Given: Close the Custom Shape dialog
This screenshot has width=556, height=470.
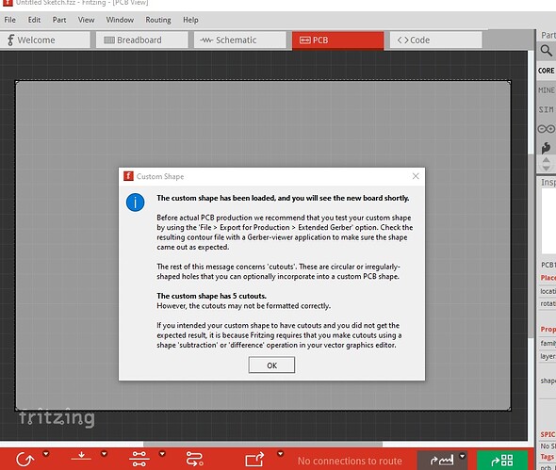Looking at the screenshot, I should click(416, 176).
